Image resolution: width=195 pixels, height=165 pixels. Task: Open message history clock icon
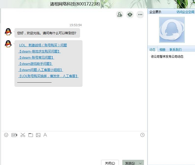142,135
